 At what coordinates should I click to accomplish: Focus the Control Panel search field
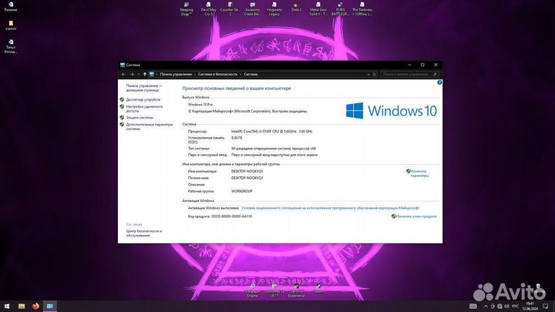tap(410, 74)
